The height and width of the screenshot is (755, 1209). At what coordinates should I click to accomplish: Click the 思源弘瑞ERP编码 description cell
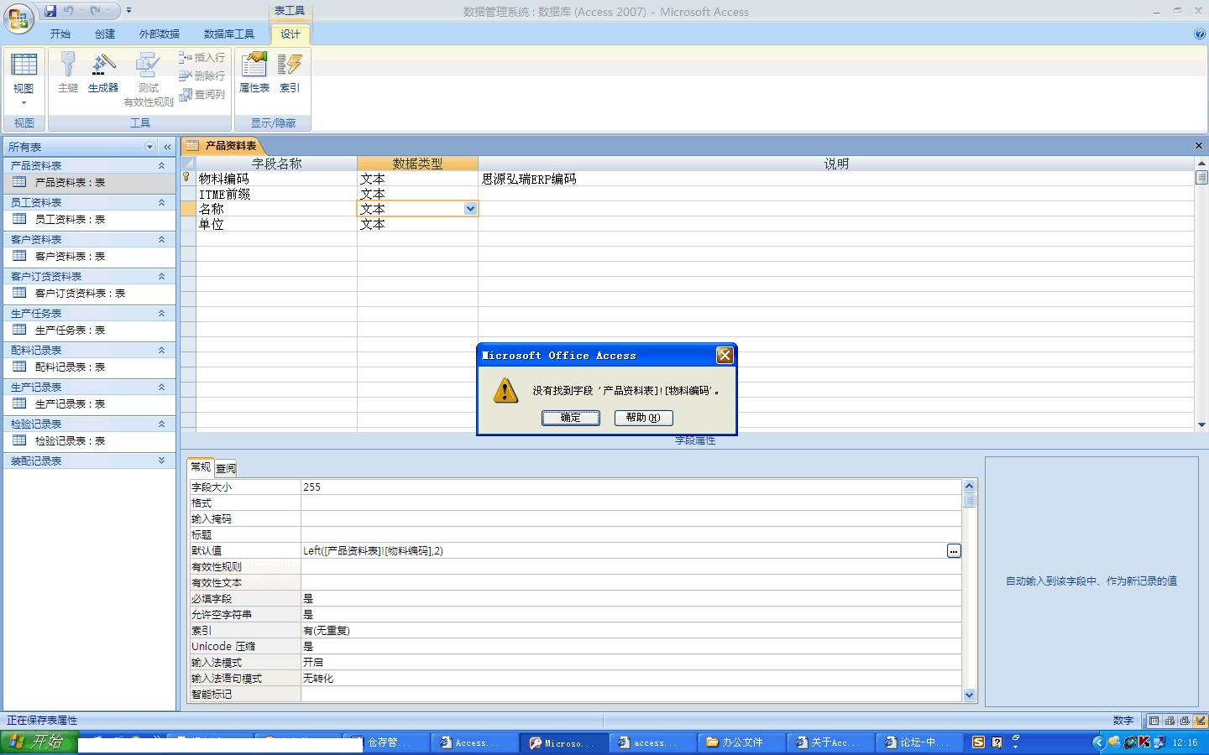[835, 179]
